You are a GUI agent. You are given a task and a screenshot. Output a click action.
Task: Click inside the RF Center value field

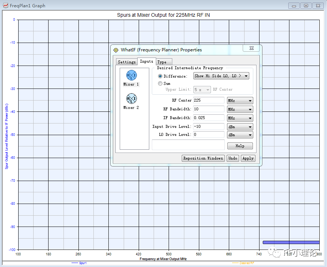(x=208, y=100)
